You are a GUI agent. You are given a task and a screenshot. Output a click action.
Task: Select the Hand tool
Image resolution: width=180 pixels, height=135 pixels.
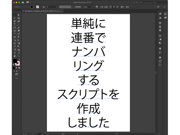(x=15, y=56)
